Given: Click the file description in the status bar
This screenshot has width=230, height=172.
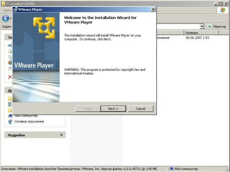Looking at the screenshot, I should click(73, 169).
